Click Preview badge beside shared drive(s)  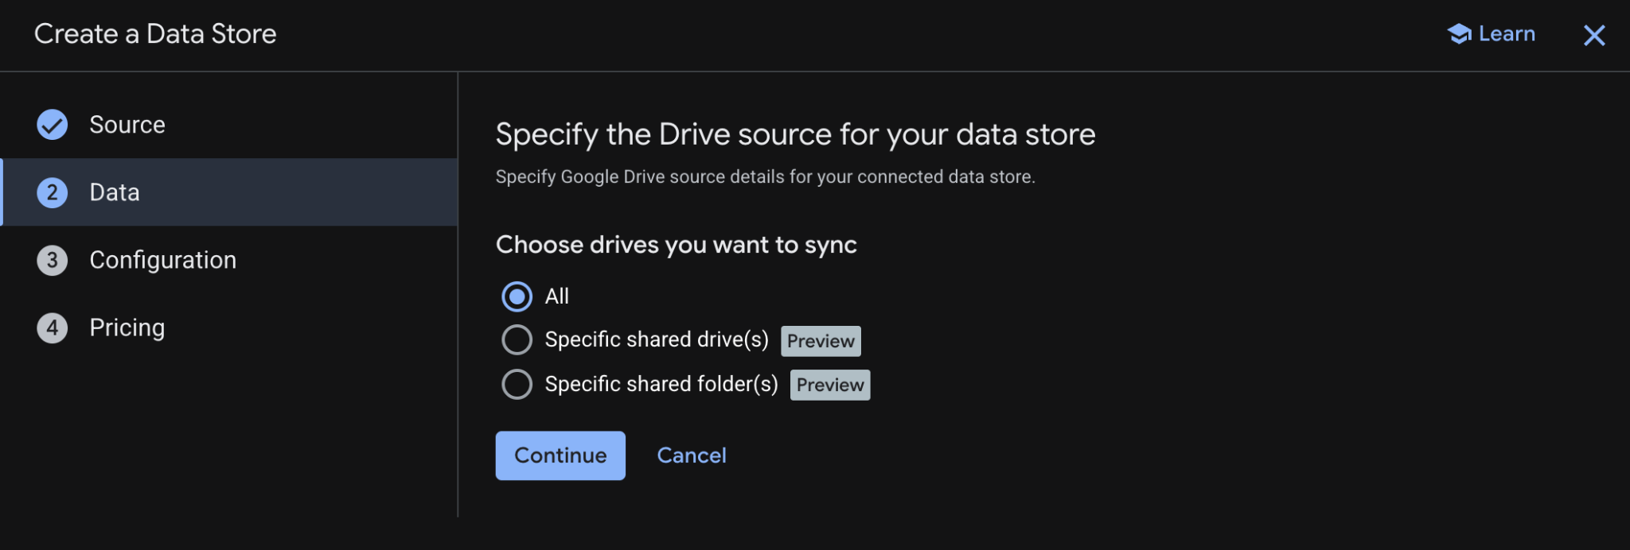821,341
